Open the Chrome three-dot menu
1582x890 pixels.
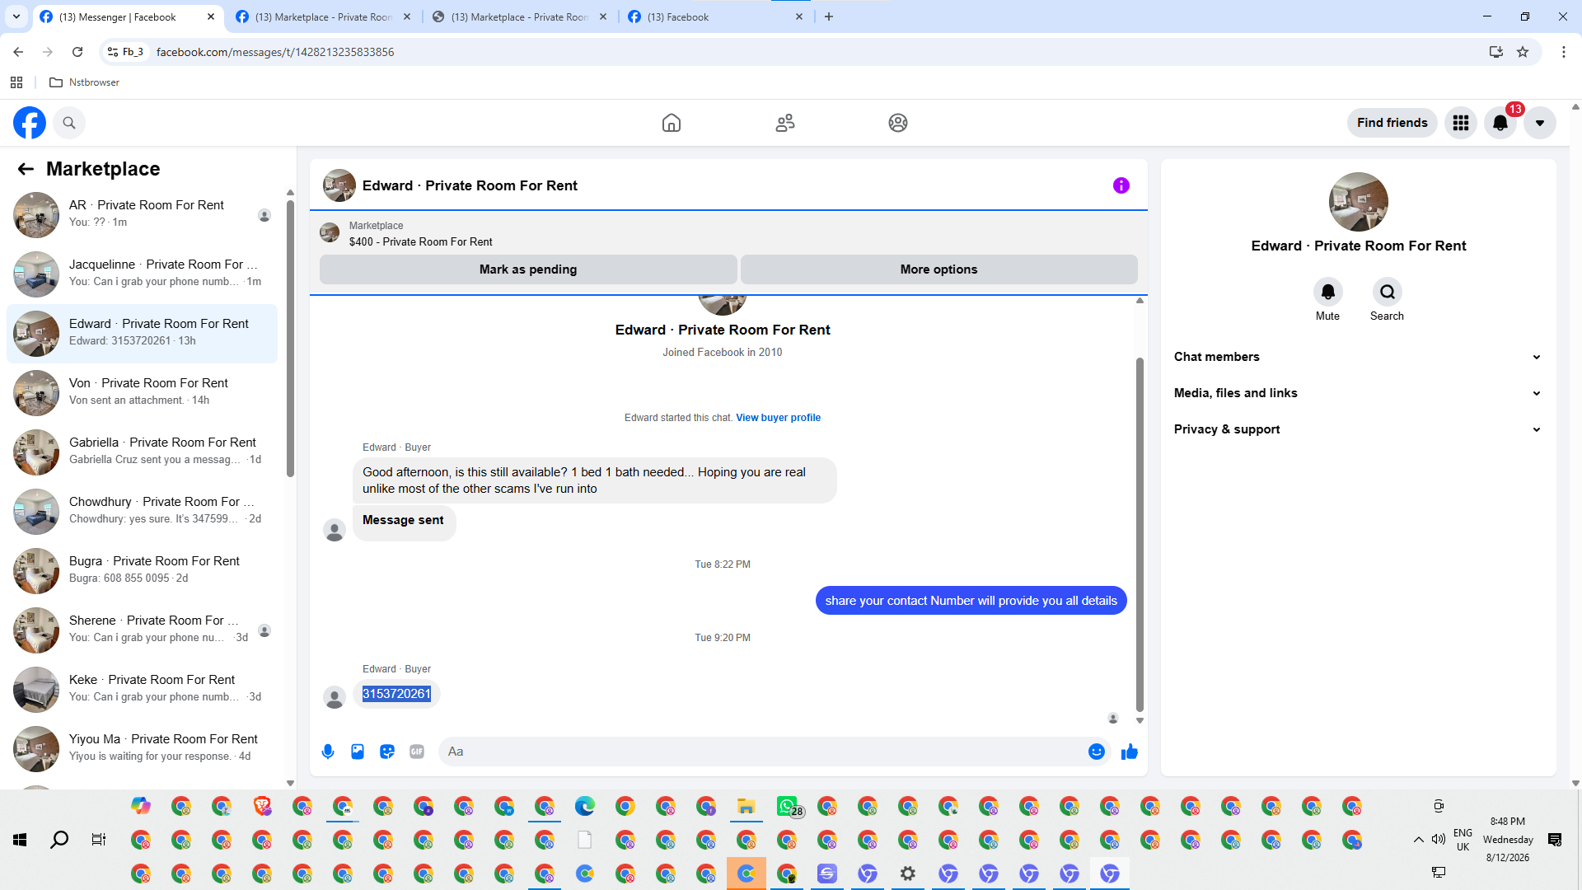(1564, 52)
